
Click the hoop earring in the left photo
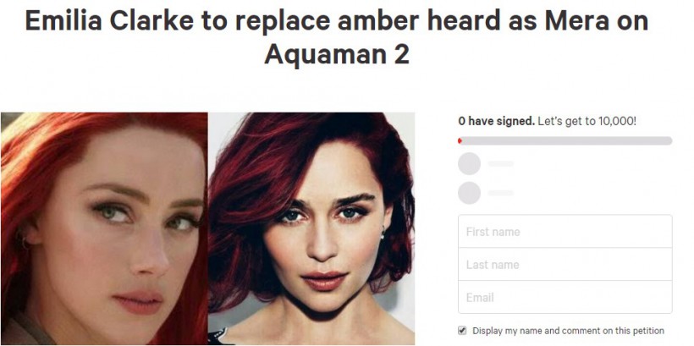[23, 240]
